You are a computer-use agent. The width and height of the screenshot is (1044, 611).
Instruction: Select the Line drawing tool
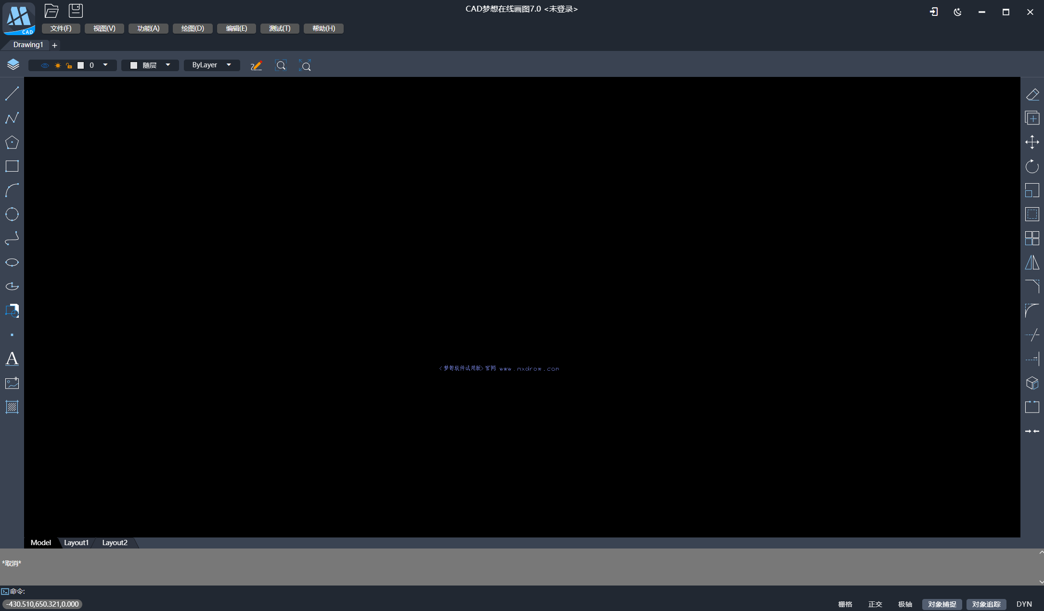[x=12, y=94]
